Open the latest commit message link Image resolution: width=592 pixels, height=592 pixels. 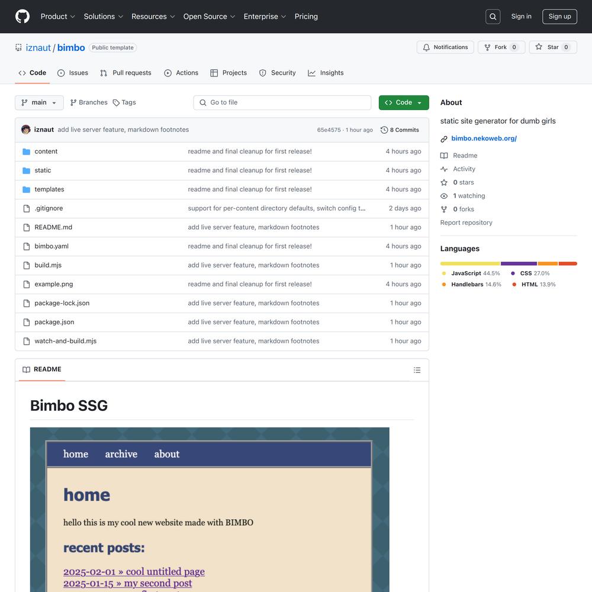(123, 130)
